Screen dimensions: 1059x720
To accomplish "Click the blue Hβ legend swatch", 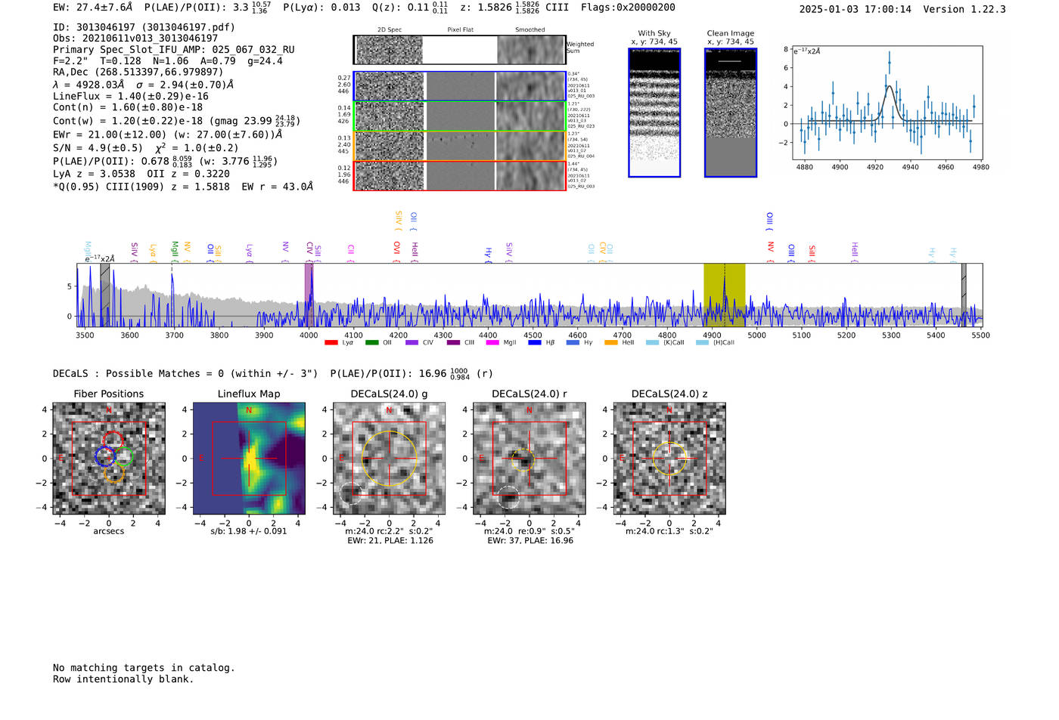I will point(534,343).
